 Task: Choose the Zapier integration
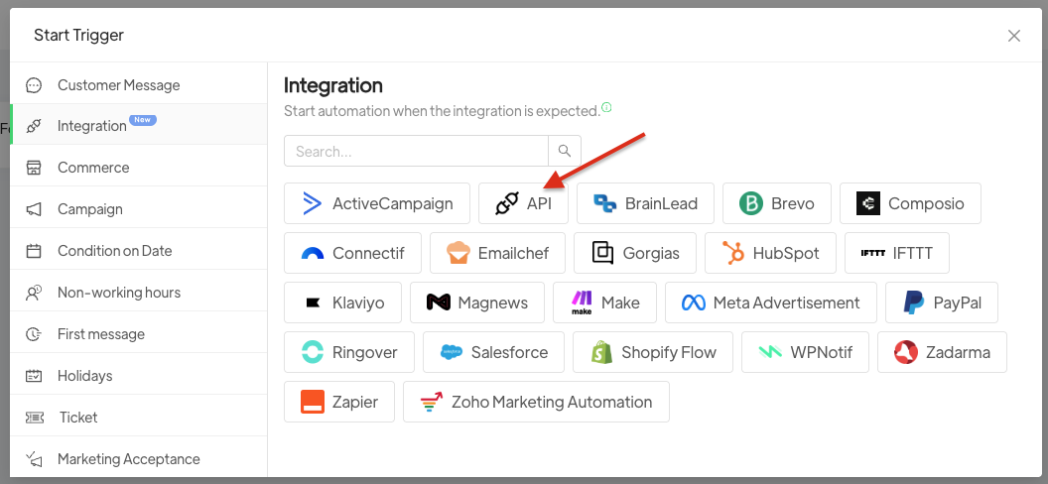[x=338, y=402]
